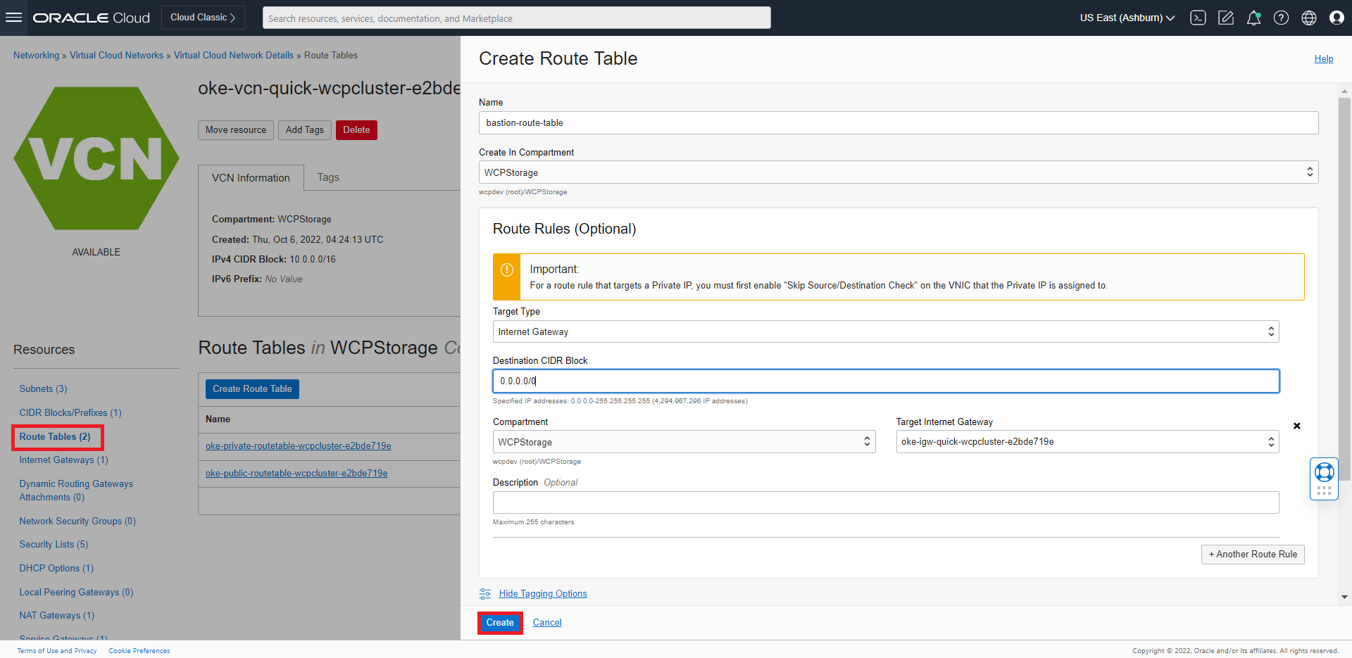The image size is (1352, 658).
Task: Focus the Description optional field
Action: coord(885,502)
